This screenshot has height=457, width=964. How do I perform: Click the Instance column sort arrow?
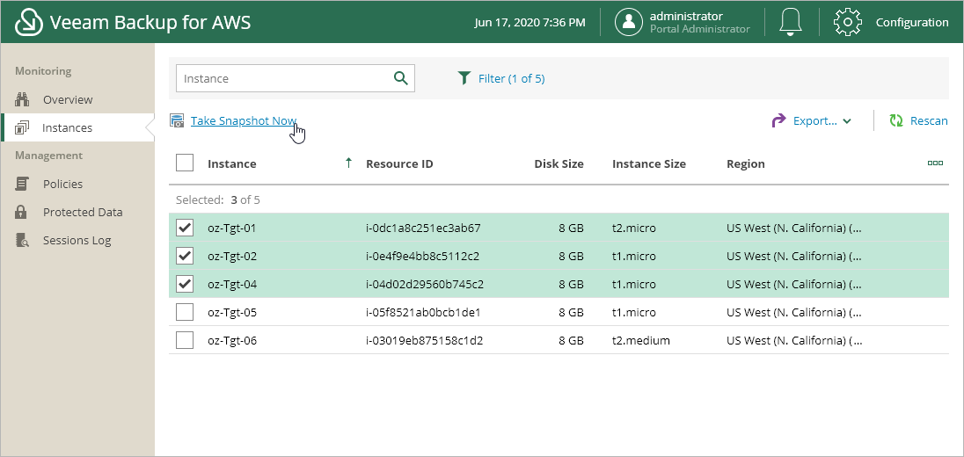coord(348,163)
